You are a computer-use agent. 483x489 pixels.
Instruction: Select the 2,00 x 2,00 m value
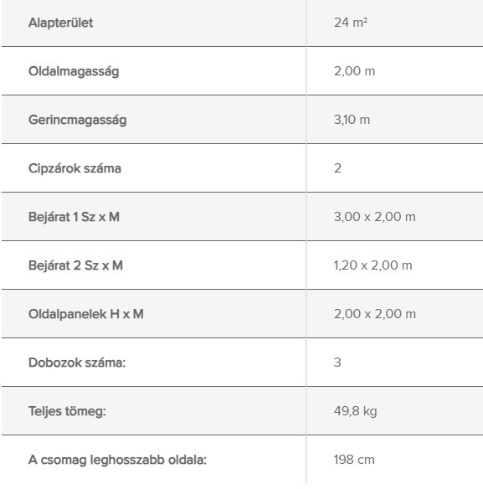pos(375,314)
